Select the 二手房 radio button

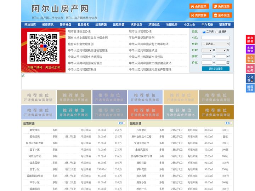pos(204,32)
